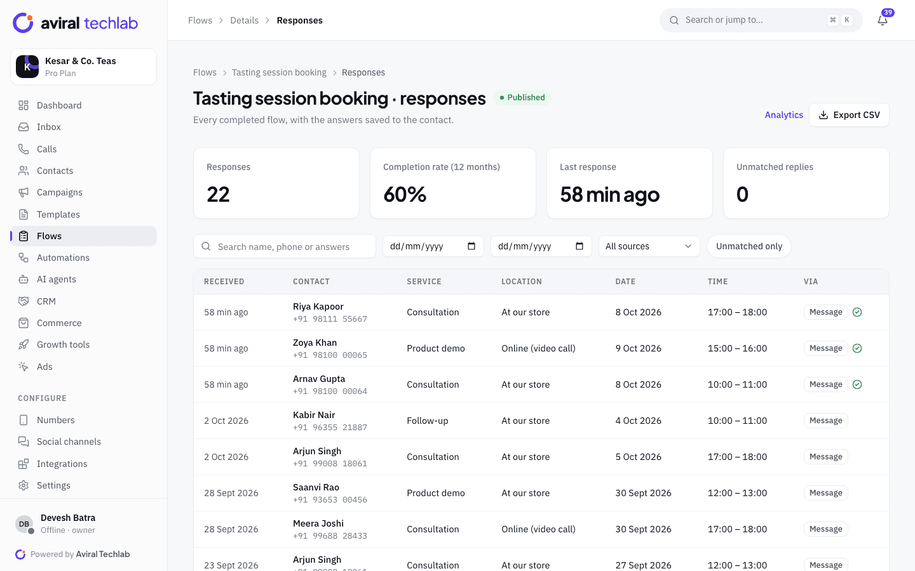Export responses as CSV
Viewport: 915px width, 571px height.
point(849,115)
